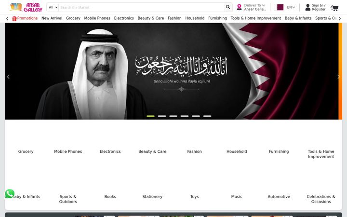
Task: Open the All search category dropdown
Action: (53, 7)
